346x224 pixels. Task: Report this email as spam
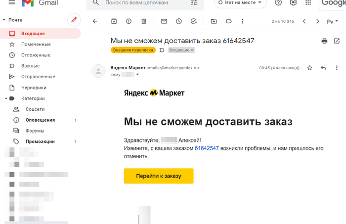[x=129, y=21]
